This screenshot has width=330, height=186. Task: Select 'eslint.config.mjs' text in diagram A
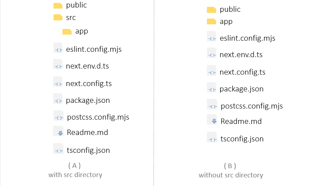[94, 49]
